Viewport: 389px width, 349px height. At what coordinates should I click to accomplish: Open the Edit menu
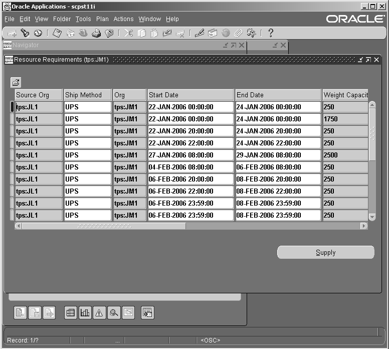[25, 19]
